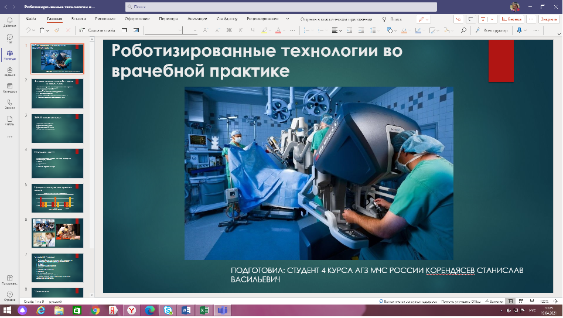Click the find magnifier icon in ribbon
This screenshot has height=318, width=563.
(463, 30)
